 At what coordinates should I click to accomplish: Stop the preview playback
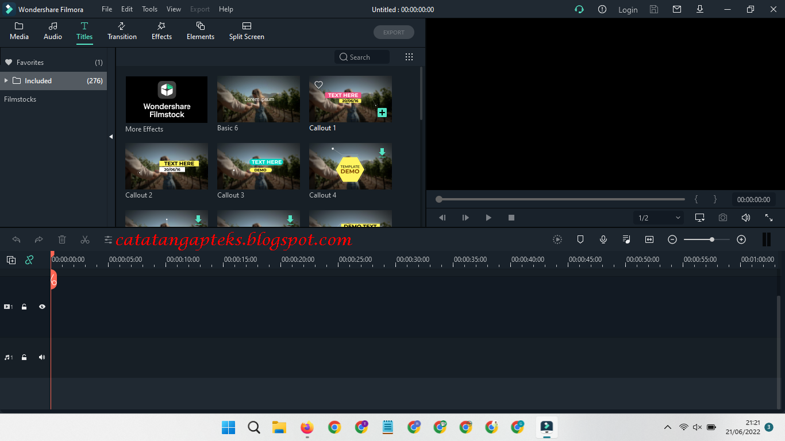point(511,218)
